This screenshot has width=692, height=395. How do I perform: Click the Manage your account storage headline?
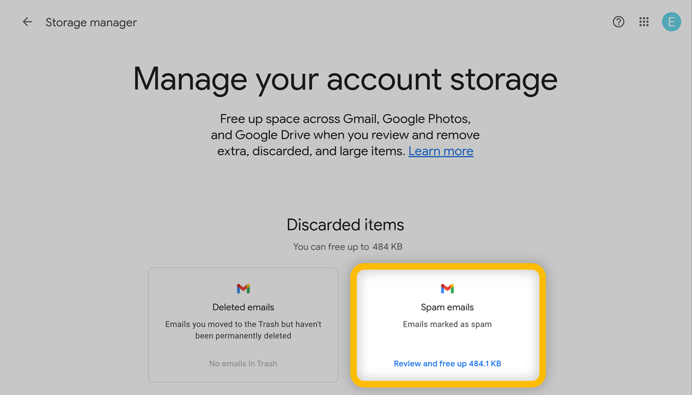(x=345, y=79)
